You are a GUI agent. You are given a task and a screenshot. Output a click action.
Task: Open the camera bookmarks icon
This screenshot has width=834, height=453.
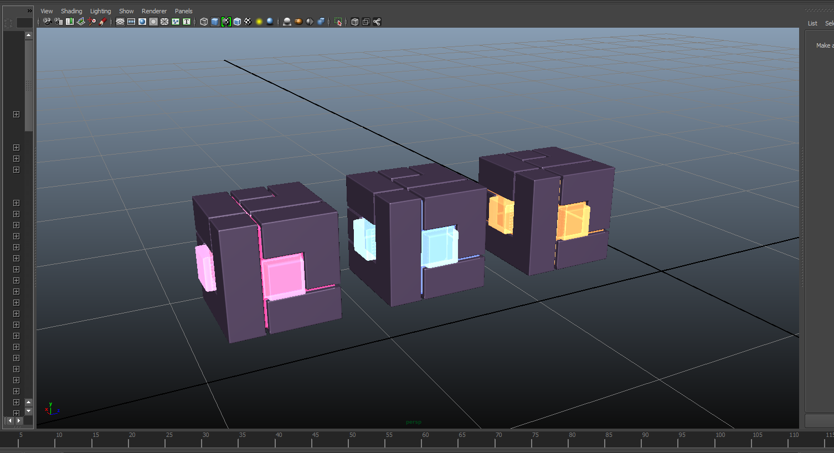70,22
